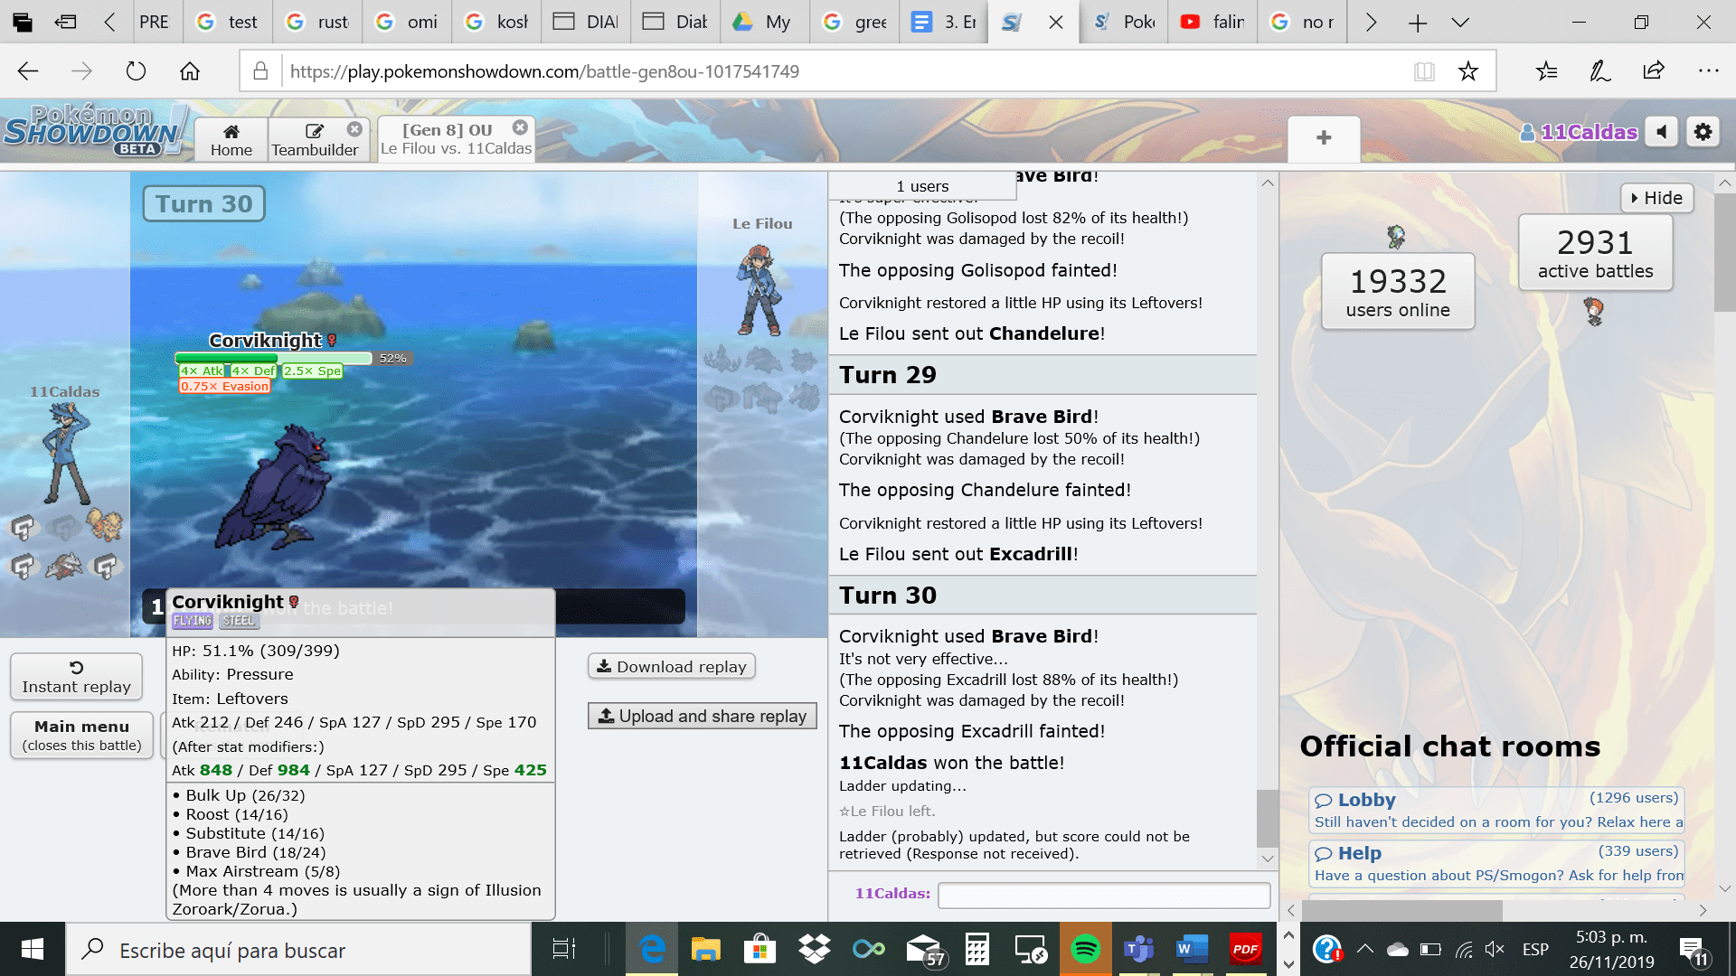Open the Teambuilder tab
1736x976 pixels.
[315, 140]
